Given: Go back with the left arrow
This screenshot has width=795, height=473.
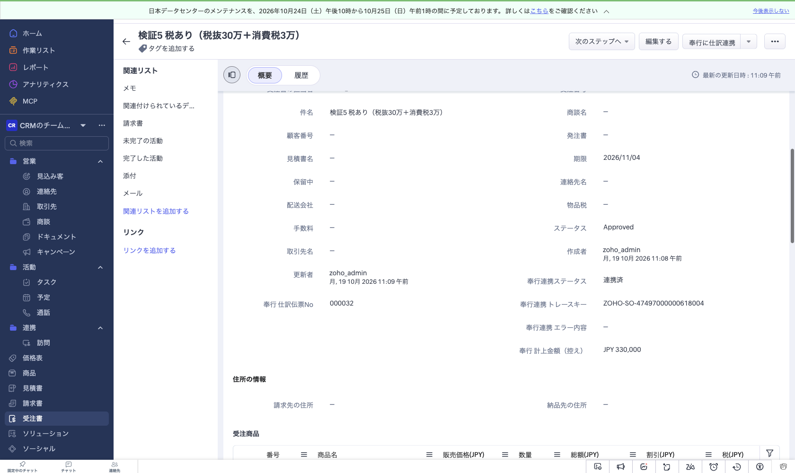Looking at the screenshot, I should coord(126,42).
